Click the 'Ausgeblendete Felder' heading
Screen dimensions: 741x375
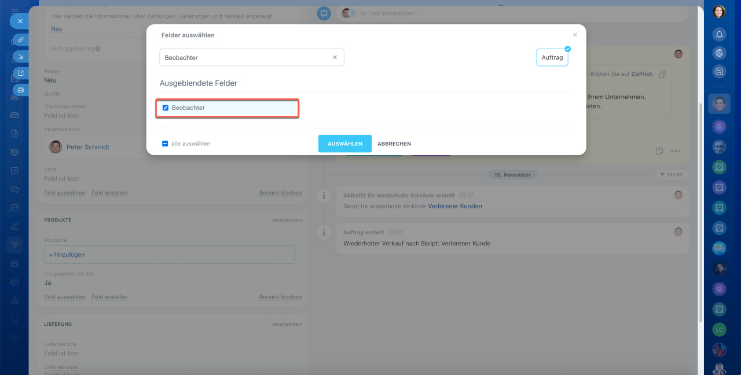point(199,83)
